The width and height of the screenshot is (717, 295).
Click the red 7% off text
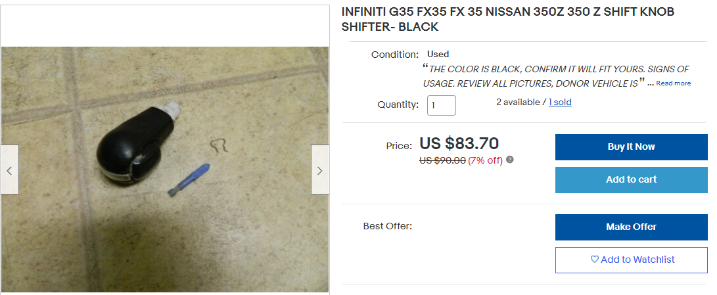[485, 160]
